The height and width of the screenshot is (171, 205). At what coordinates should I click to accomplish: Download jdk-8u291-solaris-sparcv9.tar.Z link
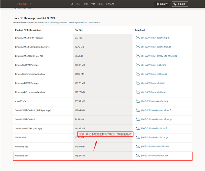pyautogui.click(x=156, y=110)
